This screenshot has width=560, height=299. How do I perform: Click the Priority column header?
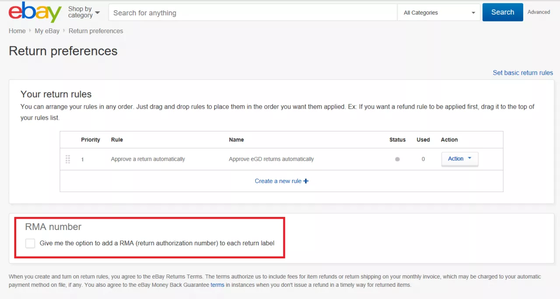click(91, 140)
